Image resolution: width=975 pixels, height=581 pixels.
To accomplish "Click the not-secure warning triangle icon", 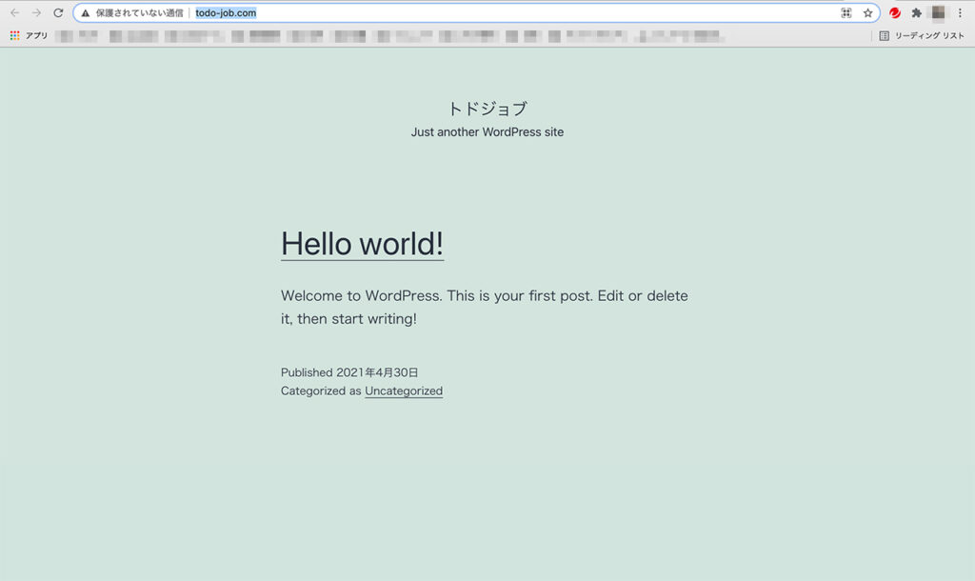I will coord(85,13).
